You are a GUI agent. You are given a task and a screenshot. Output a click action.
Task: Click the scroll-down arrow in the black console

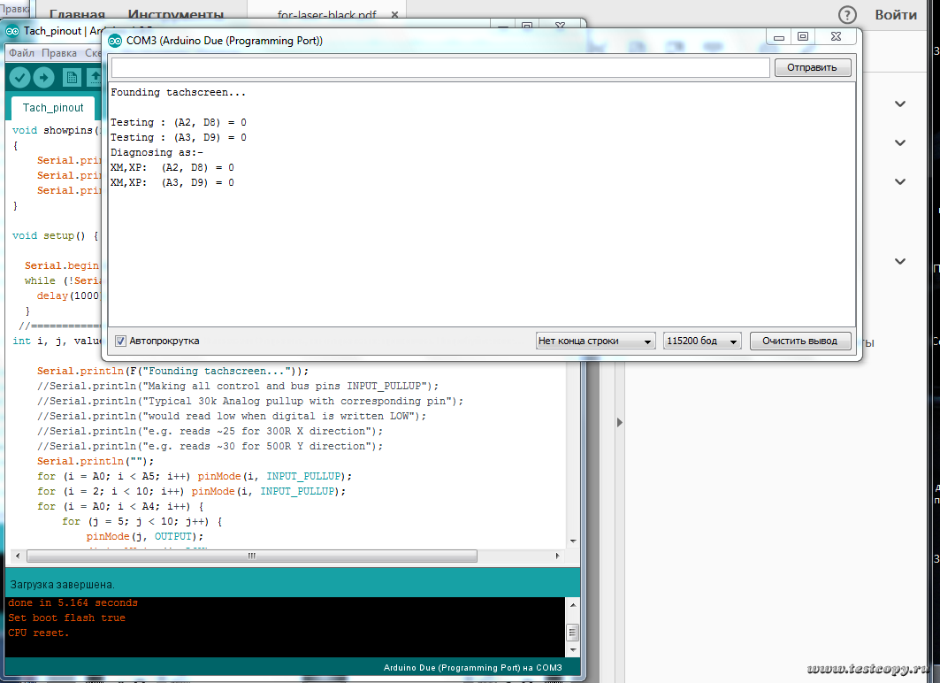tap(572, 649)
